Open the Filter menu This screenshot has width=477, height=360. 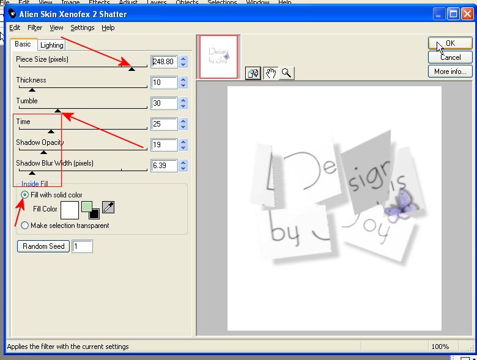[x=35, y=28]
